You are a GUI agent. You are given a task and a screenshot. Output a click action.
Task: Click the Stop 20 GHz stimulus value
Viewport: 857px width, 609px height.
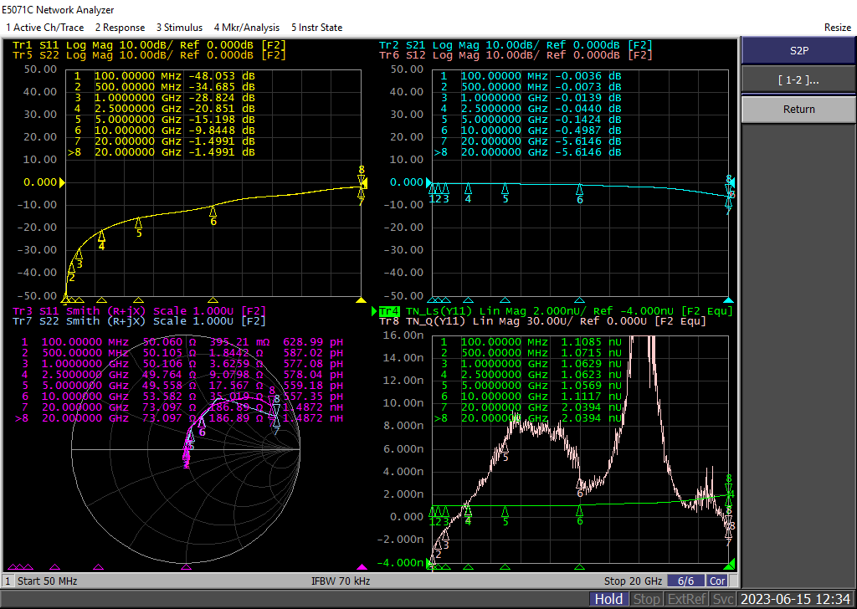click(633, 581)
